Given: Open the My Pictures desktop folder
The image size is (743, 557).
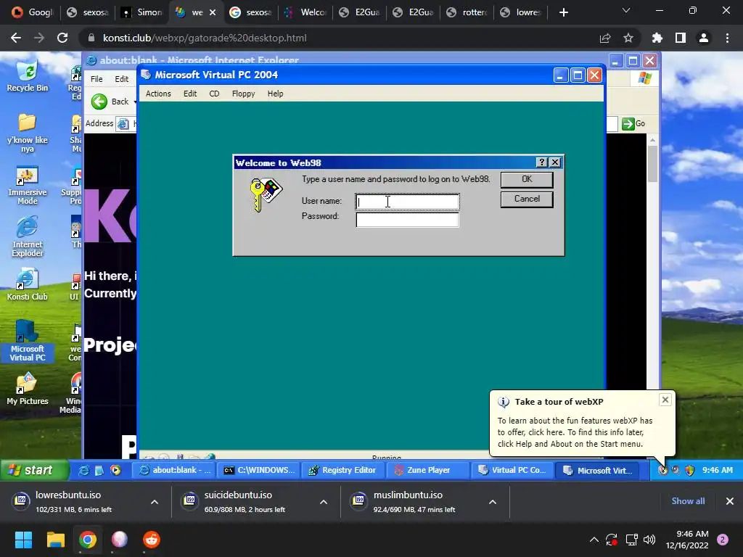Looking at the screenshot, I should click(x=27, y=389).
